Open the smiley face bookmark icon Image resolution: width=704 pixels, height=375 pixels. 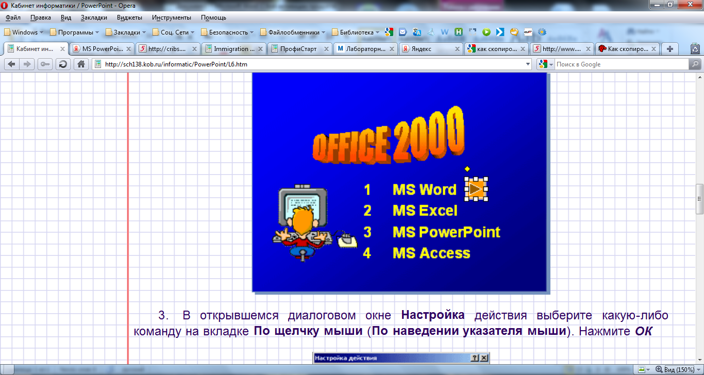514,32
